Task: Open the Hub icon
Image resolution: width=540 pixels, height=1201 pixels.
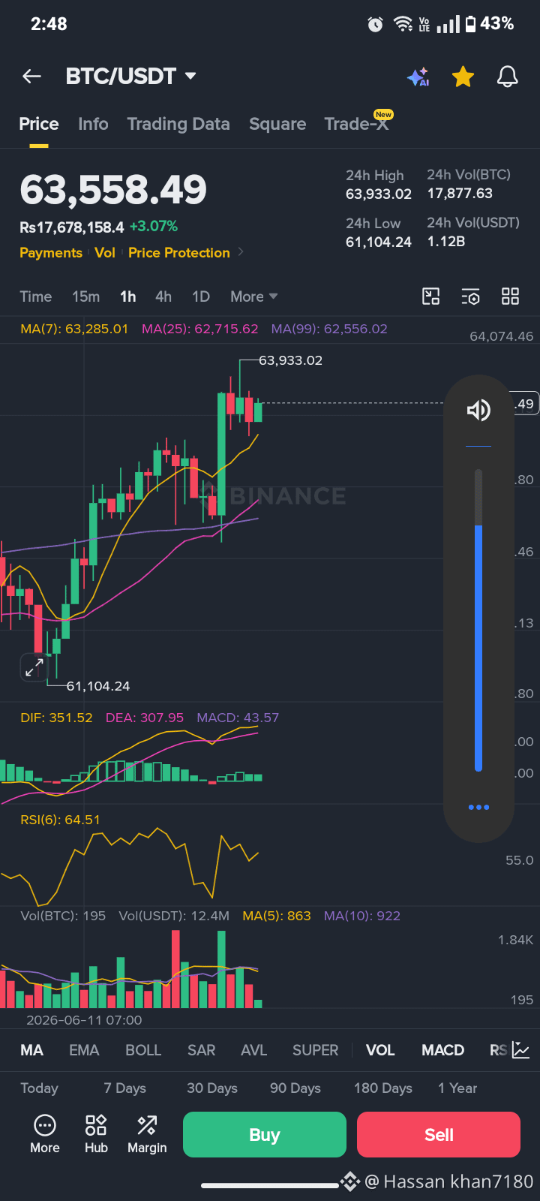Action: (96, 1134)
